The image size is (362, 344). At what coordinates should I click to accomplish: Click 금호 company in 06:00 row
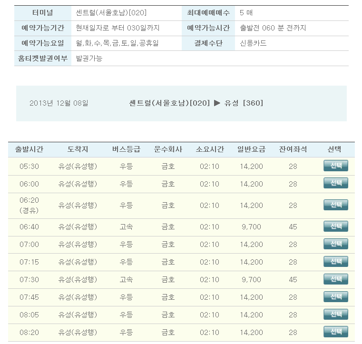[x=168, y=184]
